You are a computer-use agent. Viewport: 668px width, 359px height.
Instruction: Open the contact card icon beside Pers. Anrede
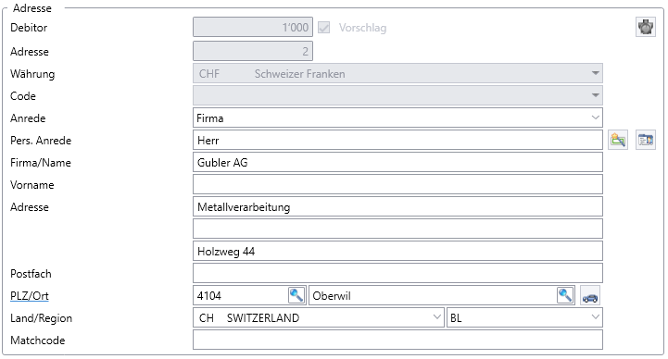[x=646, y=140]
